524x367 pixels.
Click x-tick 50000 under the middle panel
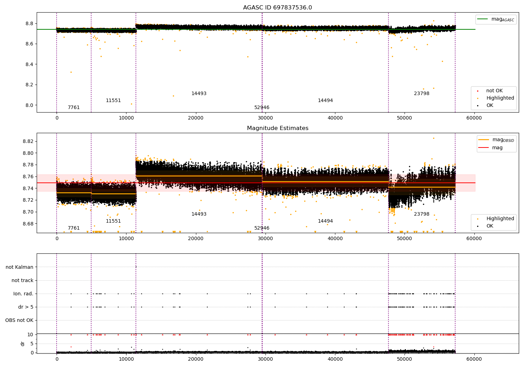coord(405,239)
